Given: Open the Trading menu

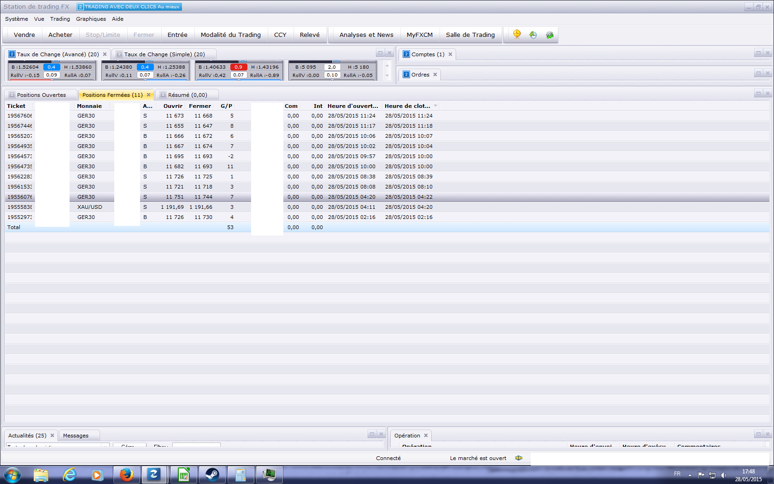Looking at the screenshot, I should (60, 19).
